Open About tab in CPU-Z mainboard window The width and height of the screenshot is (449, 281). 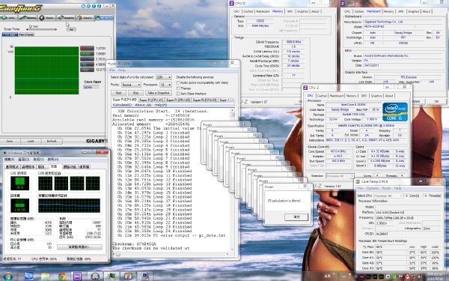point(426,11)
